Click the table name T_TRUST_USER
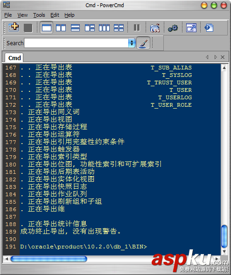 (x=169, y=82)
